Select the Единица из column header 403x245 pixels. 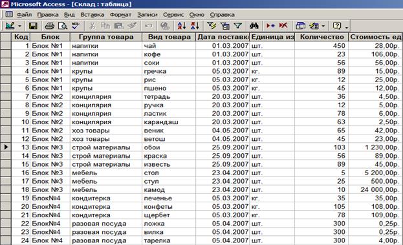coord(272,37)
